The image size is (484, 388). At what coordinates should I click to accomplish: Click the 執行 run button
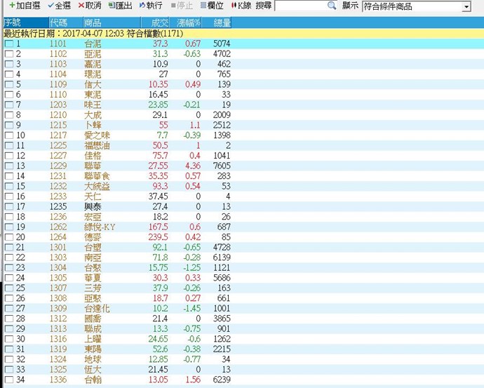(x=151, y=6)
